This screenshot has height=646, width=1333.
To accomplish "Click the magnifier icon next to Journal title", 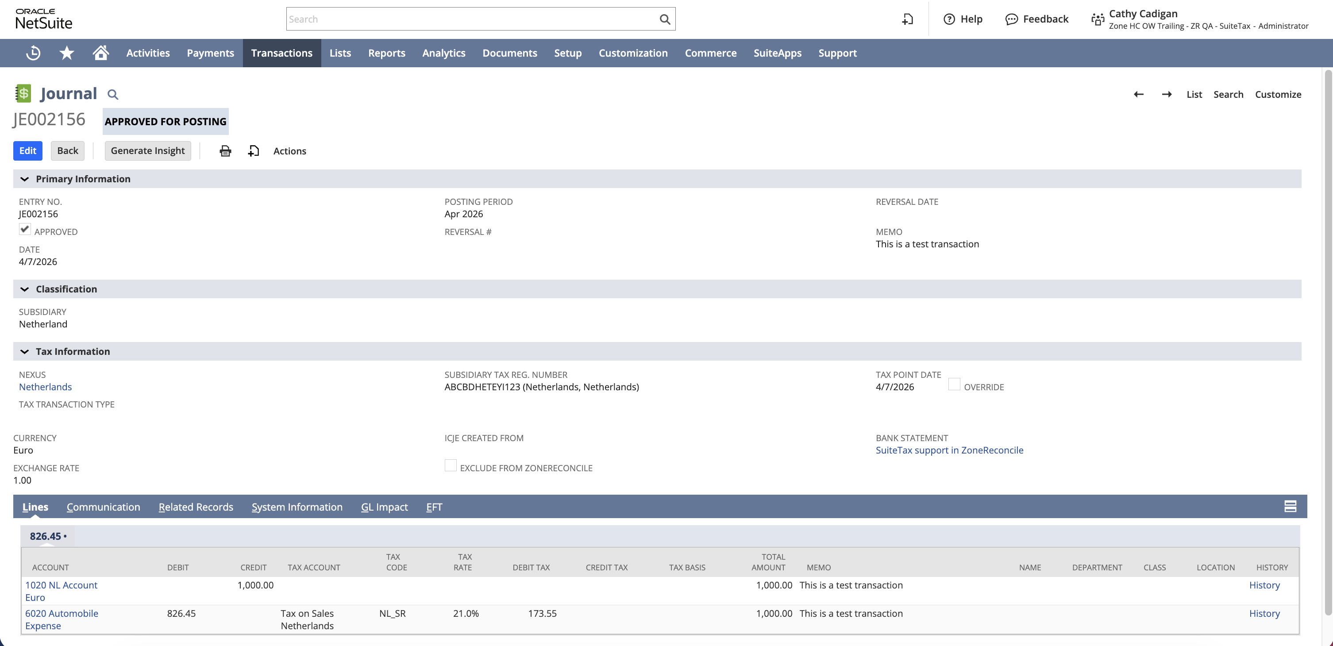I will [x=113, y=95].
